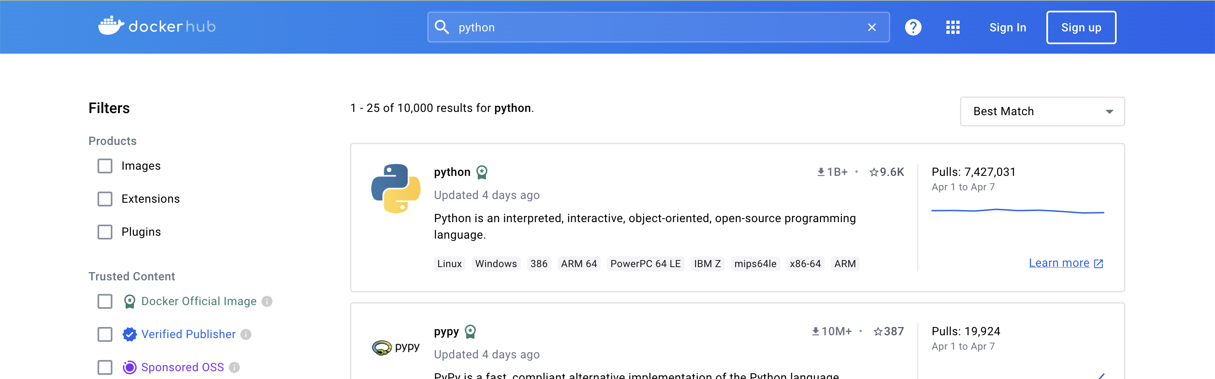Click the Docker Official Image ribbon icon in filters
1215x379 pixels.
129,301
